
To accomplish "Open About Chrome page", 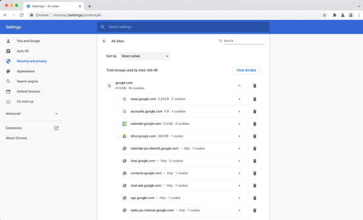I will click(x=16, y=138).
